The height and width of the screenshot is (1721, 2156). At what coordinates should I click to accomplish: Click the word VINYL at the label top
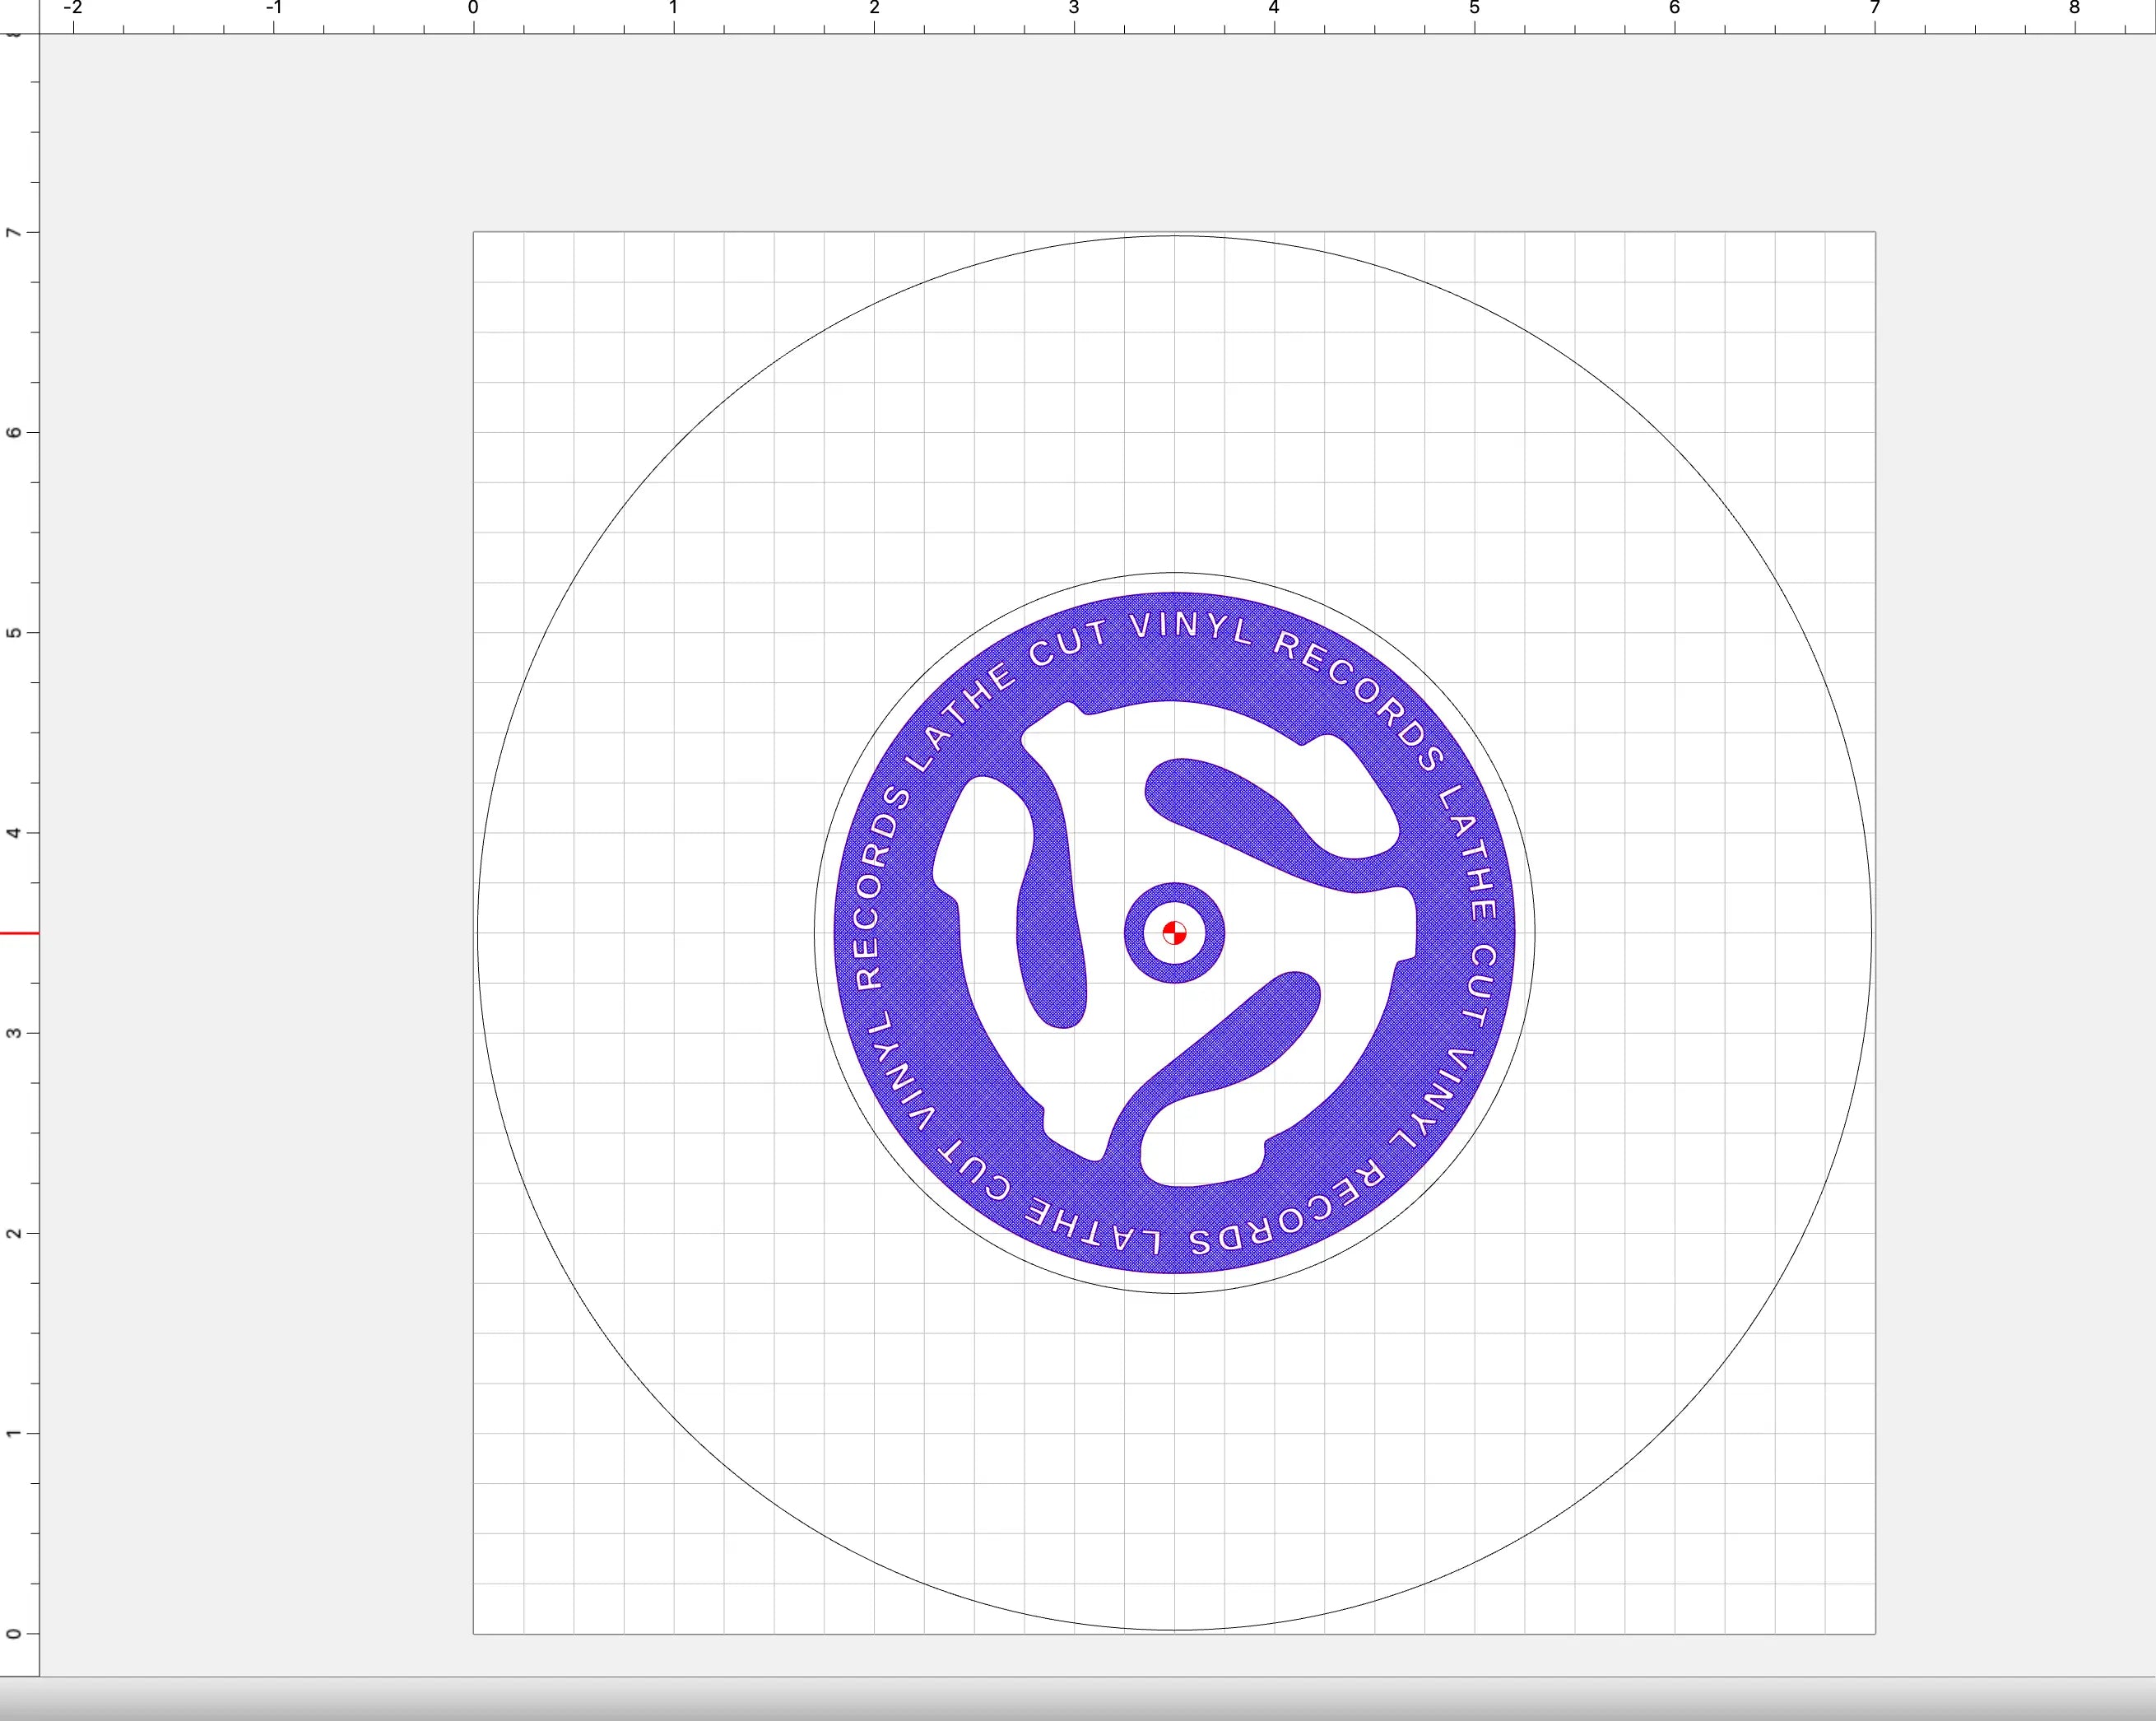(x=1190, y=627)
